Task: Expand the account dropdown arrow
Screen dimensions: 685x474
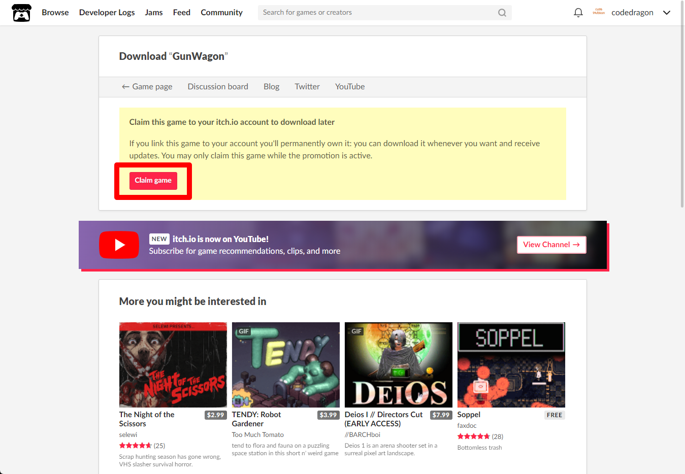Action: pos(667,13)
